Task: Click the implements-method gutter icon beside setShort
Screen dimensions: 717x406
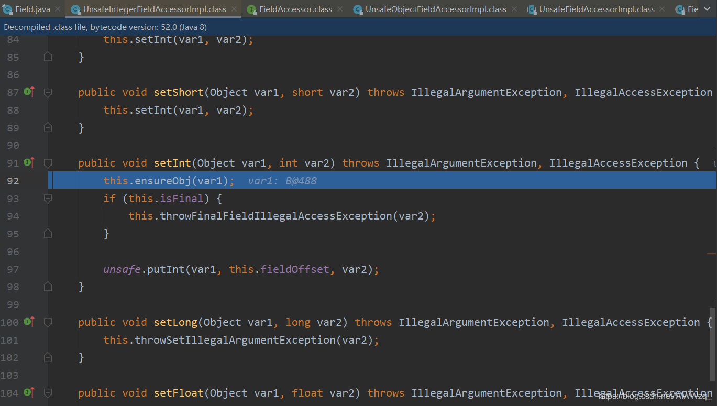Action: click(x=29, y=92)
